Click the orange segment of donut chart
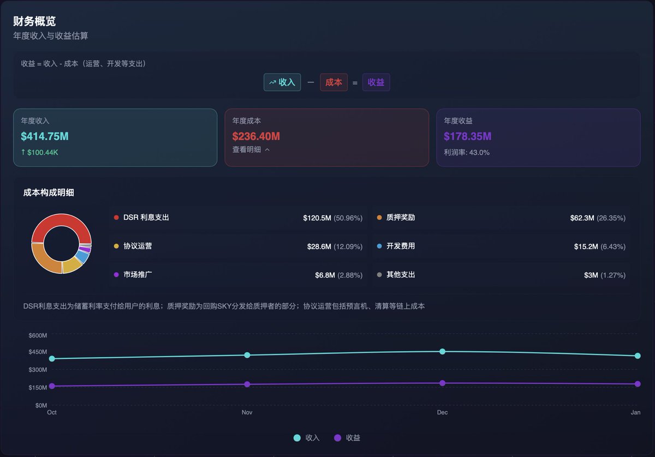The width and height of the screenshot is (655, 457). click(x=45, y=259)
